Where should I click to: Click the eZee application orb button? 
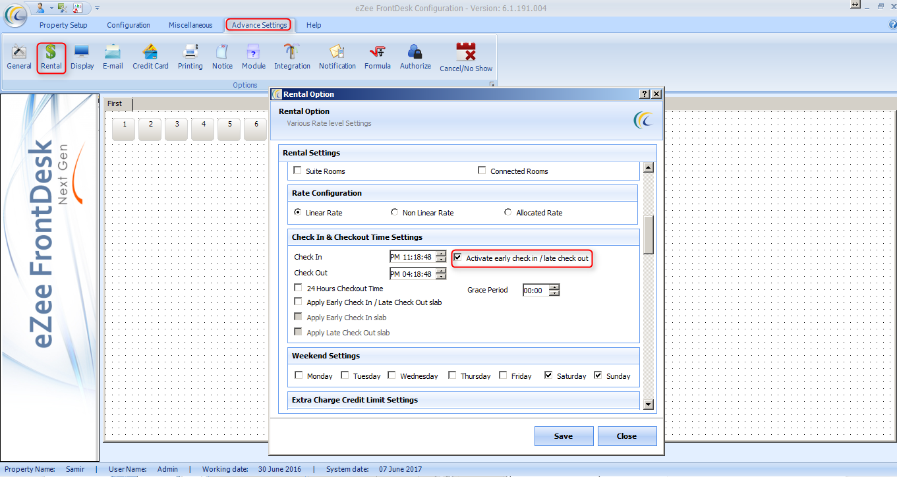(x=15, y=14)
